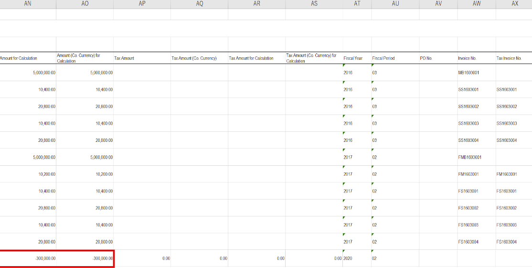Click the 'Tax Amount for Calculation' heading cell
The image size is (532, 268).
tap(257, 58)
